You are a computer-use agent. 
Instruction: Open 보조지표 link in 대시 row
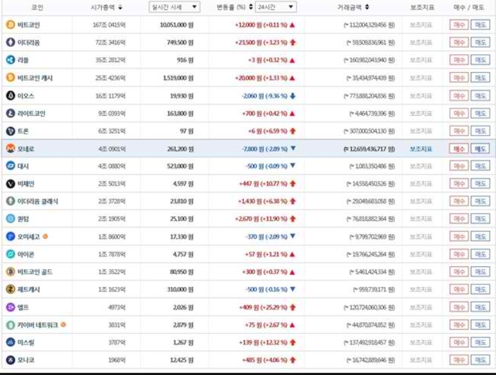(x=421, y=166)
